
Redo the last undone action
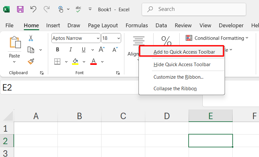[47, 9]
